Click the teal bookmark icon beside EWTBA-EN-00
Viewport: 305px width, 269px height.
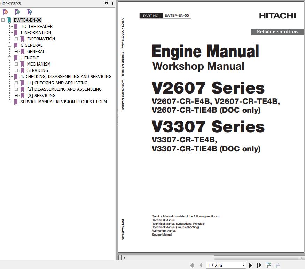(x=9, y=20)
